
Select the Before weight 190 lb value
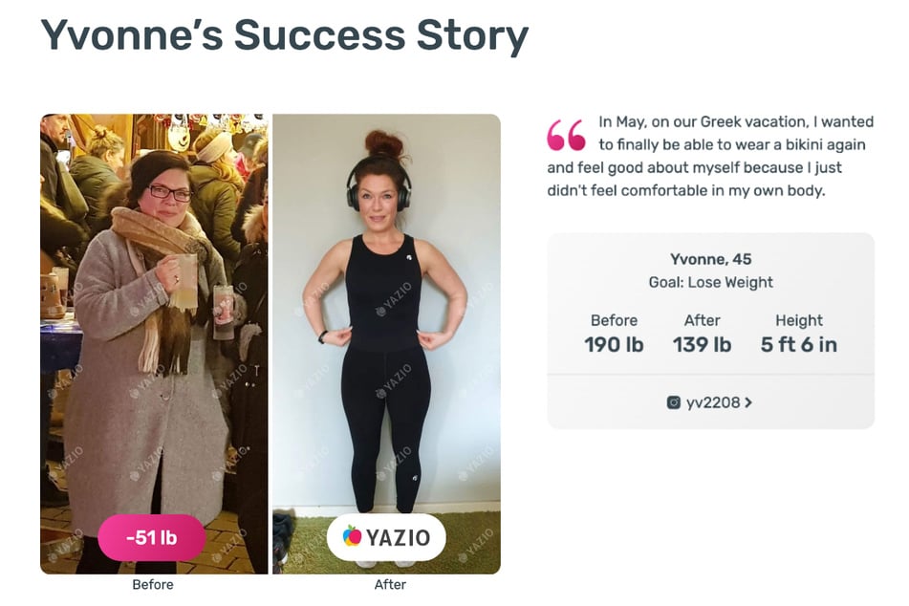coord(614,344)
